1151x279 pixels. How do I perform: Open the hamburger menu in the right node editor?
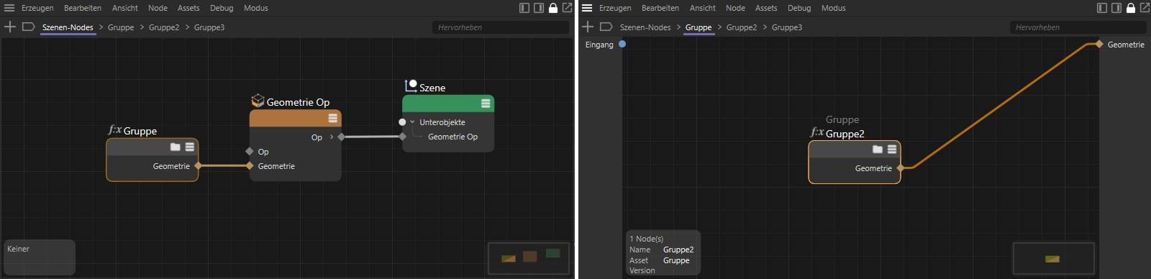[587, 8]
